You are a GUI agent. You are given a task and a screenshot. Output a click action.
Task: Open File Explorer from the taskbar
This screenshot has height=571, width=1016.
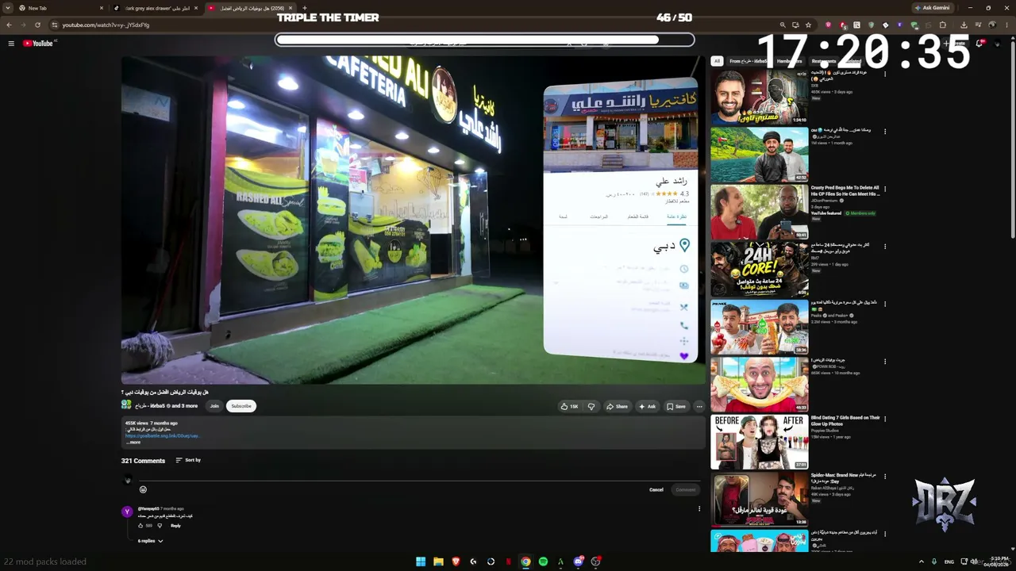tap(438, 561)
